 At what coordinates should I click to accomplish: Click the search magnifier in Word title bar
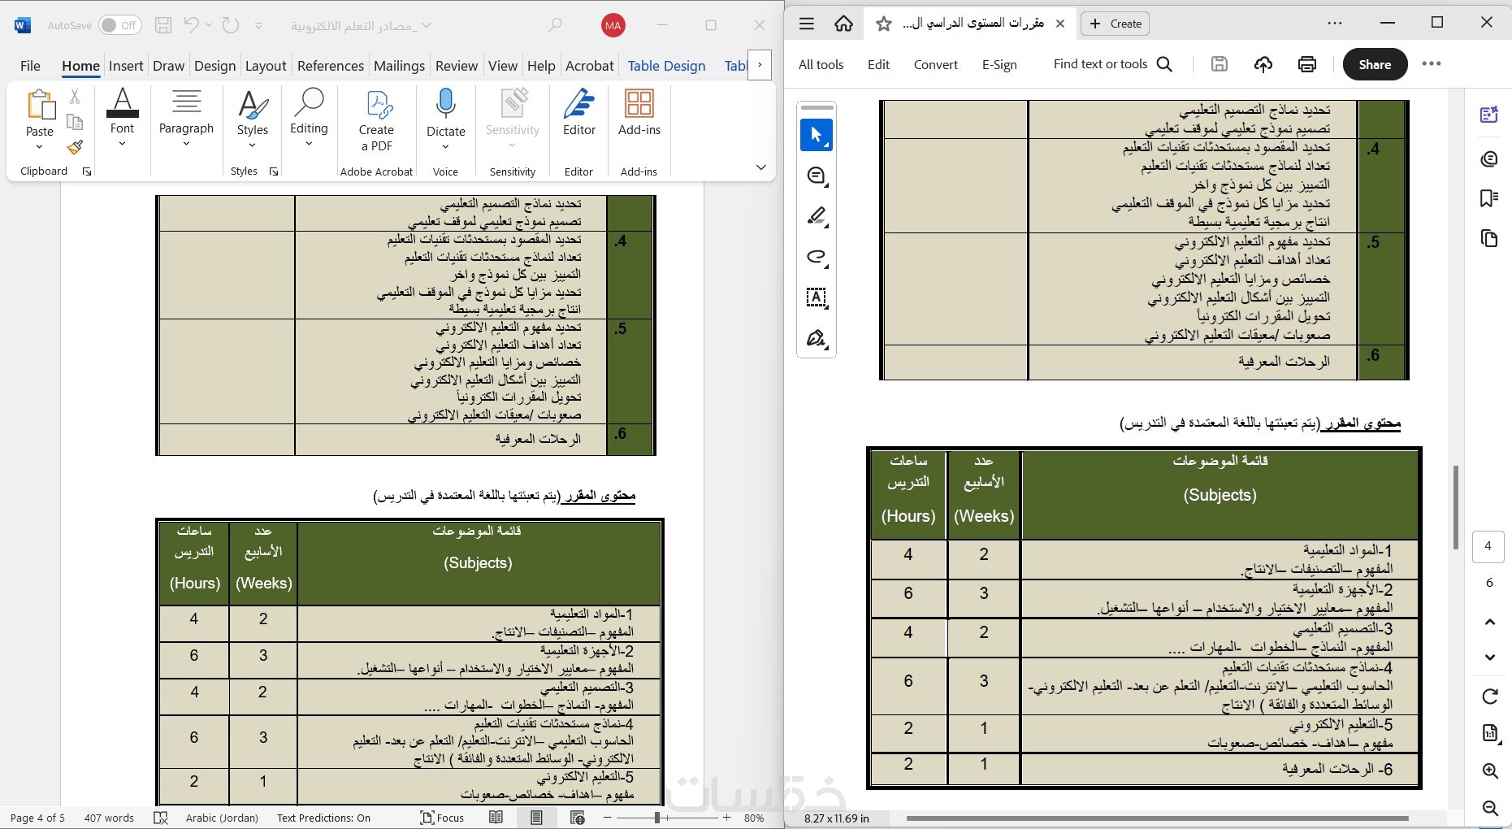pyautogui.click(x=555, y=25)
